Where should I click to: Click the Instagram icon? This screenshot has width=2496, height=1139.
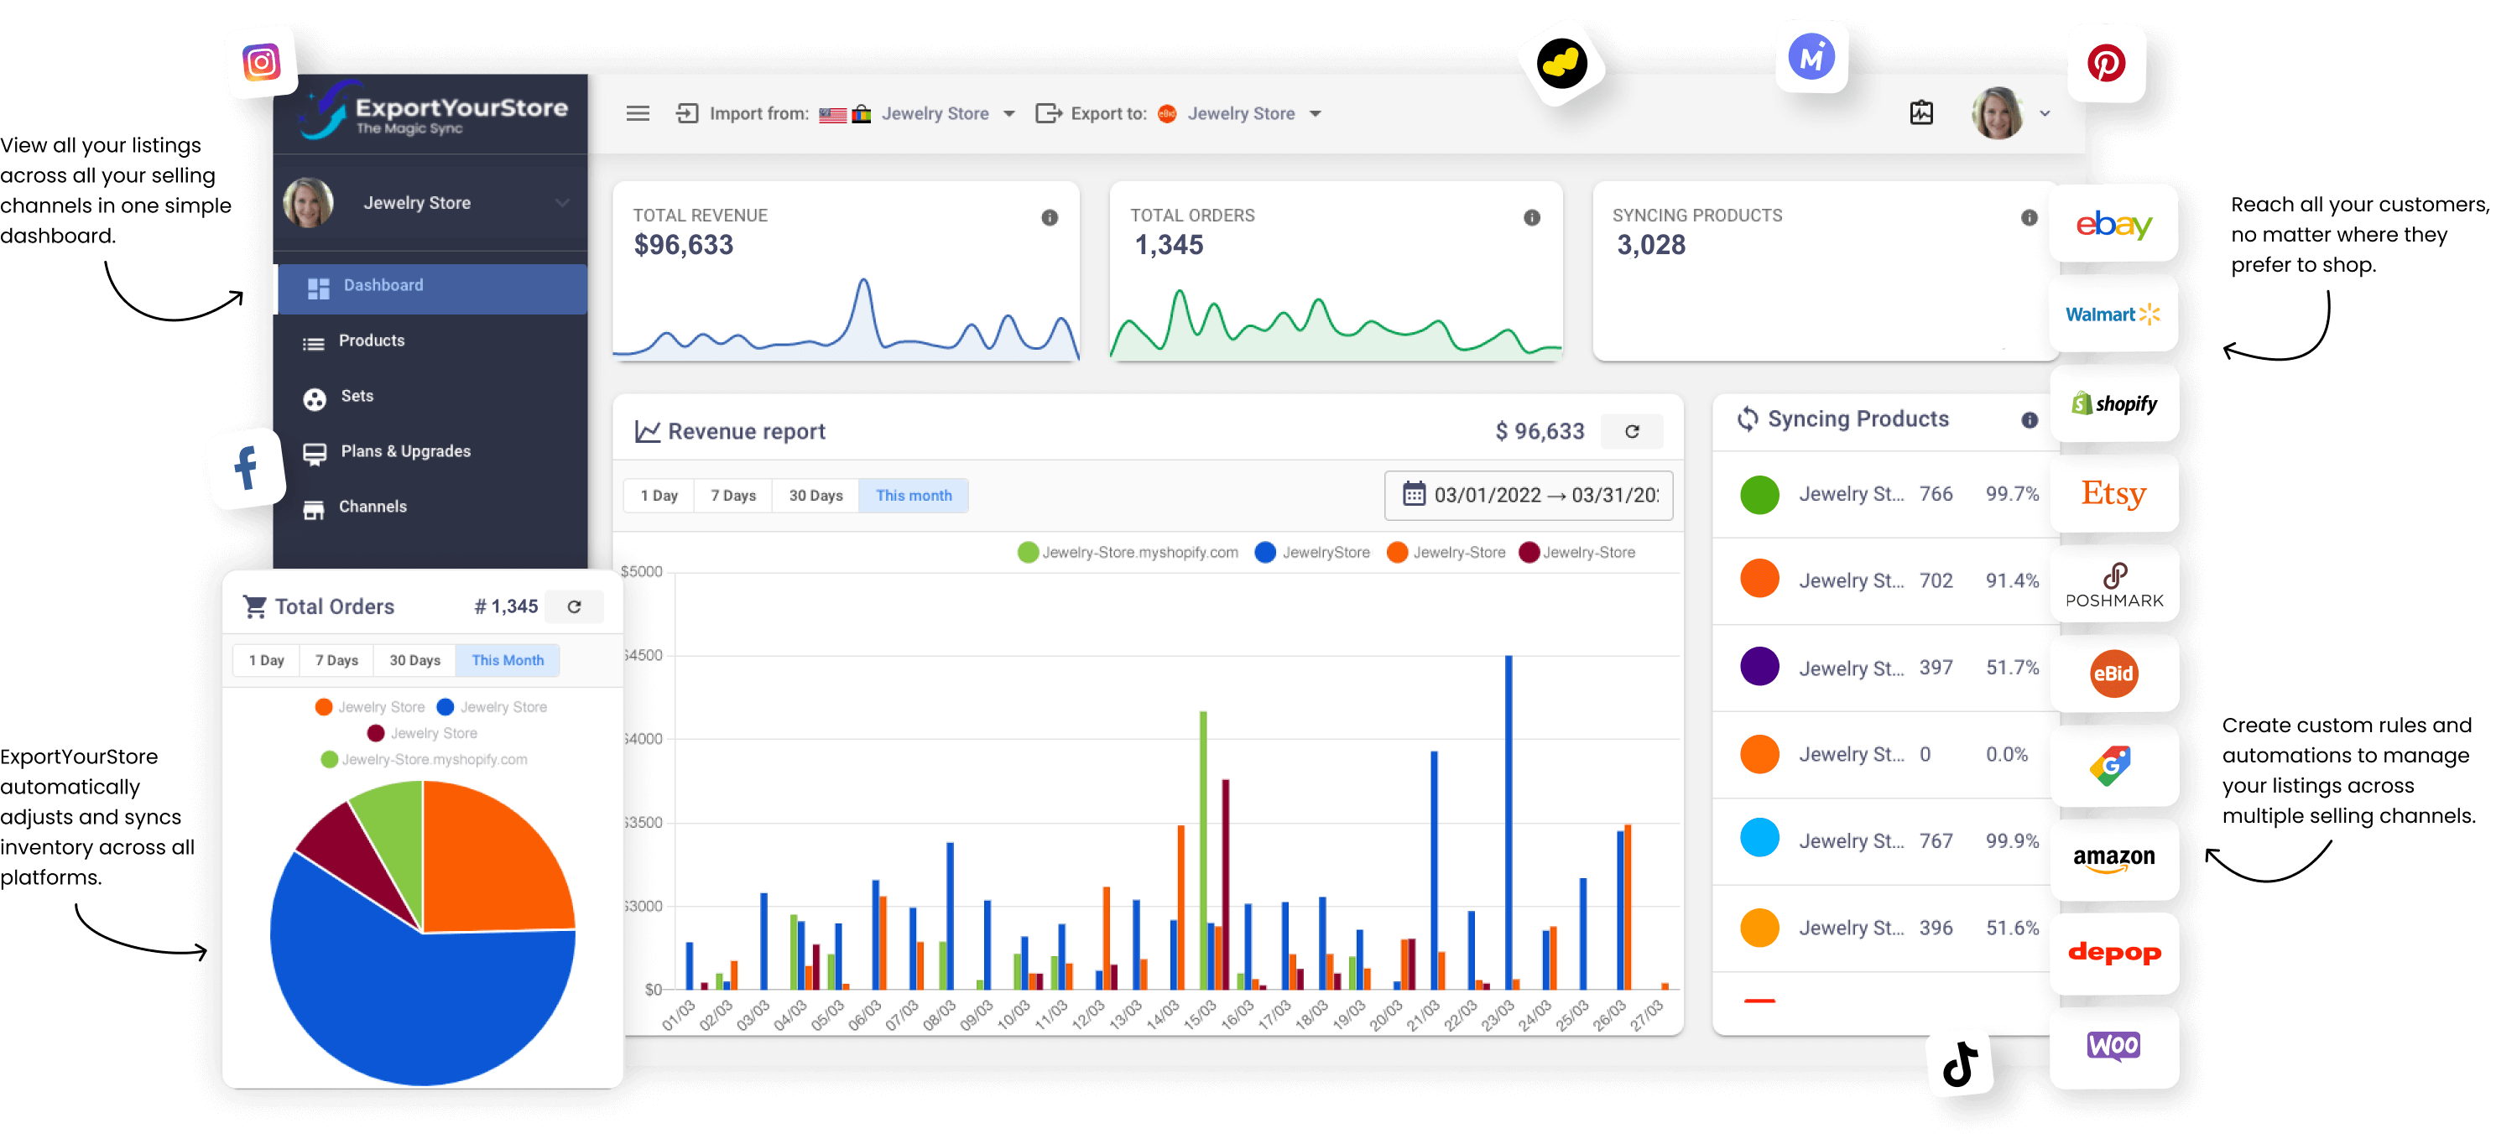tap(261, 63)
